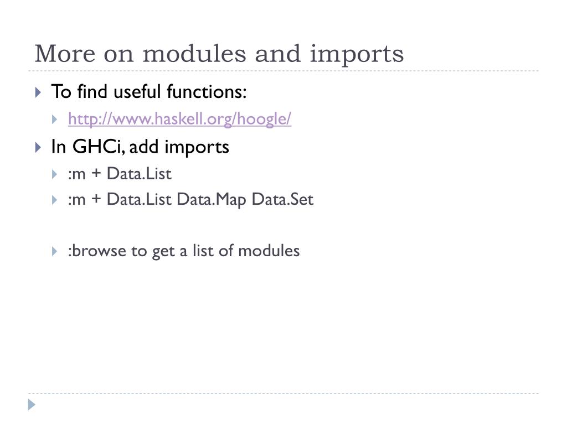
Task: Click the slide title More on modules and imports
Action: [x=219, y=54]
